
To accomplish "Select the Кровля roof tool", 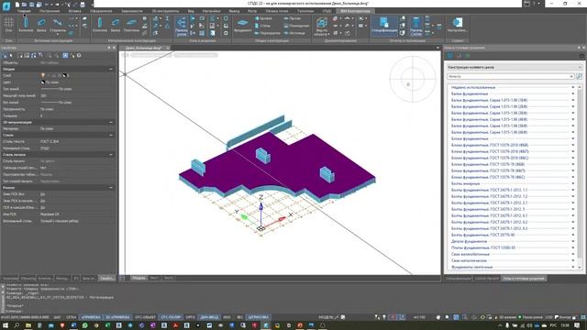I will click(x=263, y=18).
